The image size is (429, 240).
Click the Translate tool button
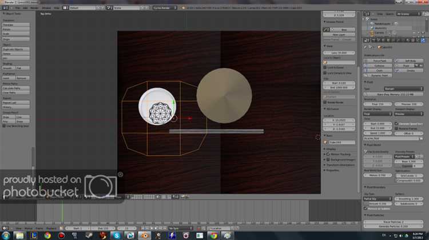16,25
